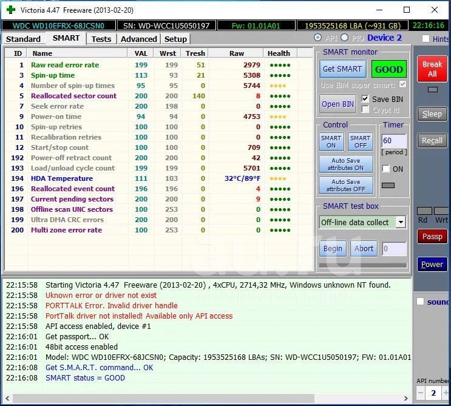Uncheck the Save BIN checkbox
Viewport: 451px width, 406px height.
(365, 99)
